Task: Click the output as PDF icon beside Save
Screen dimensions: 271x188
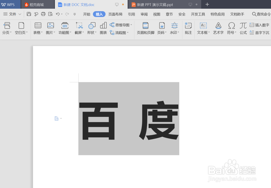Action: tap(36, 14)
